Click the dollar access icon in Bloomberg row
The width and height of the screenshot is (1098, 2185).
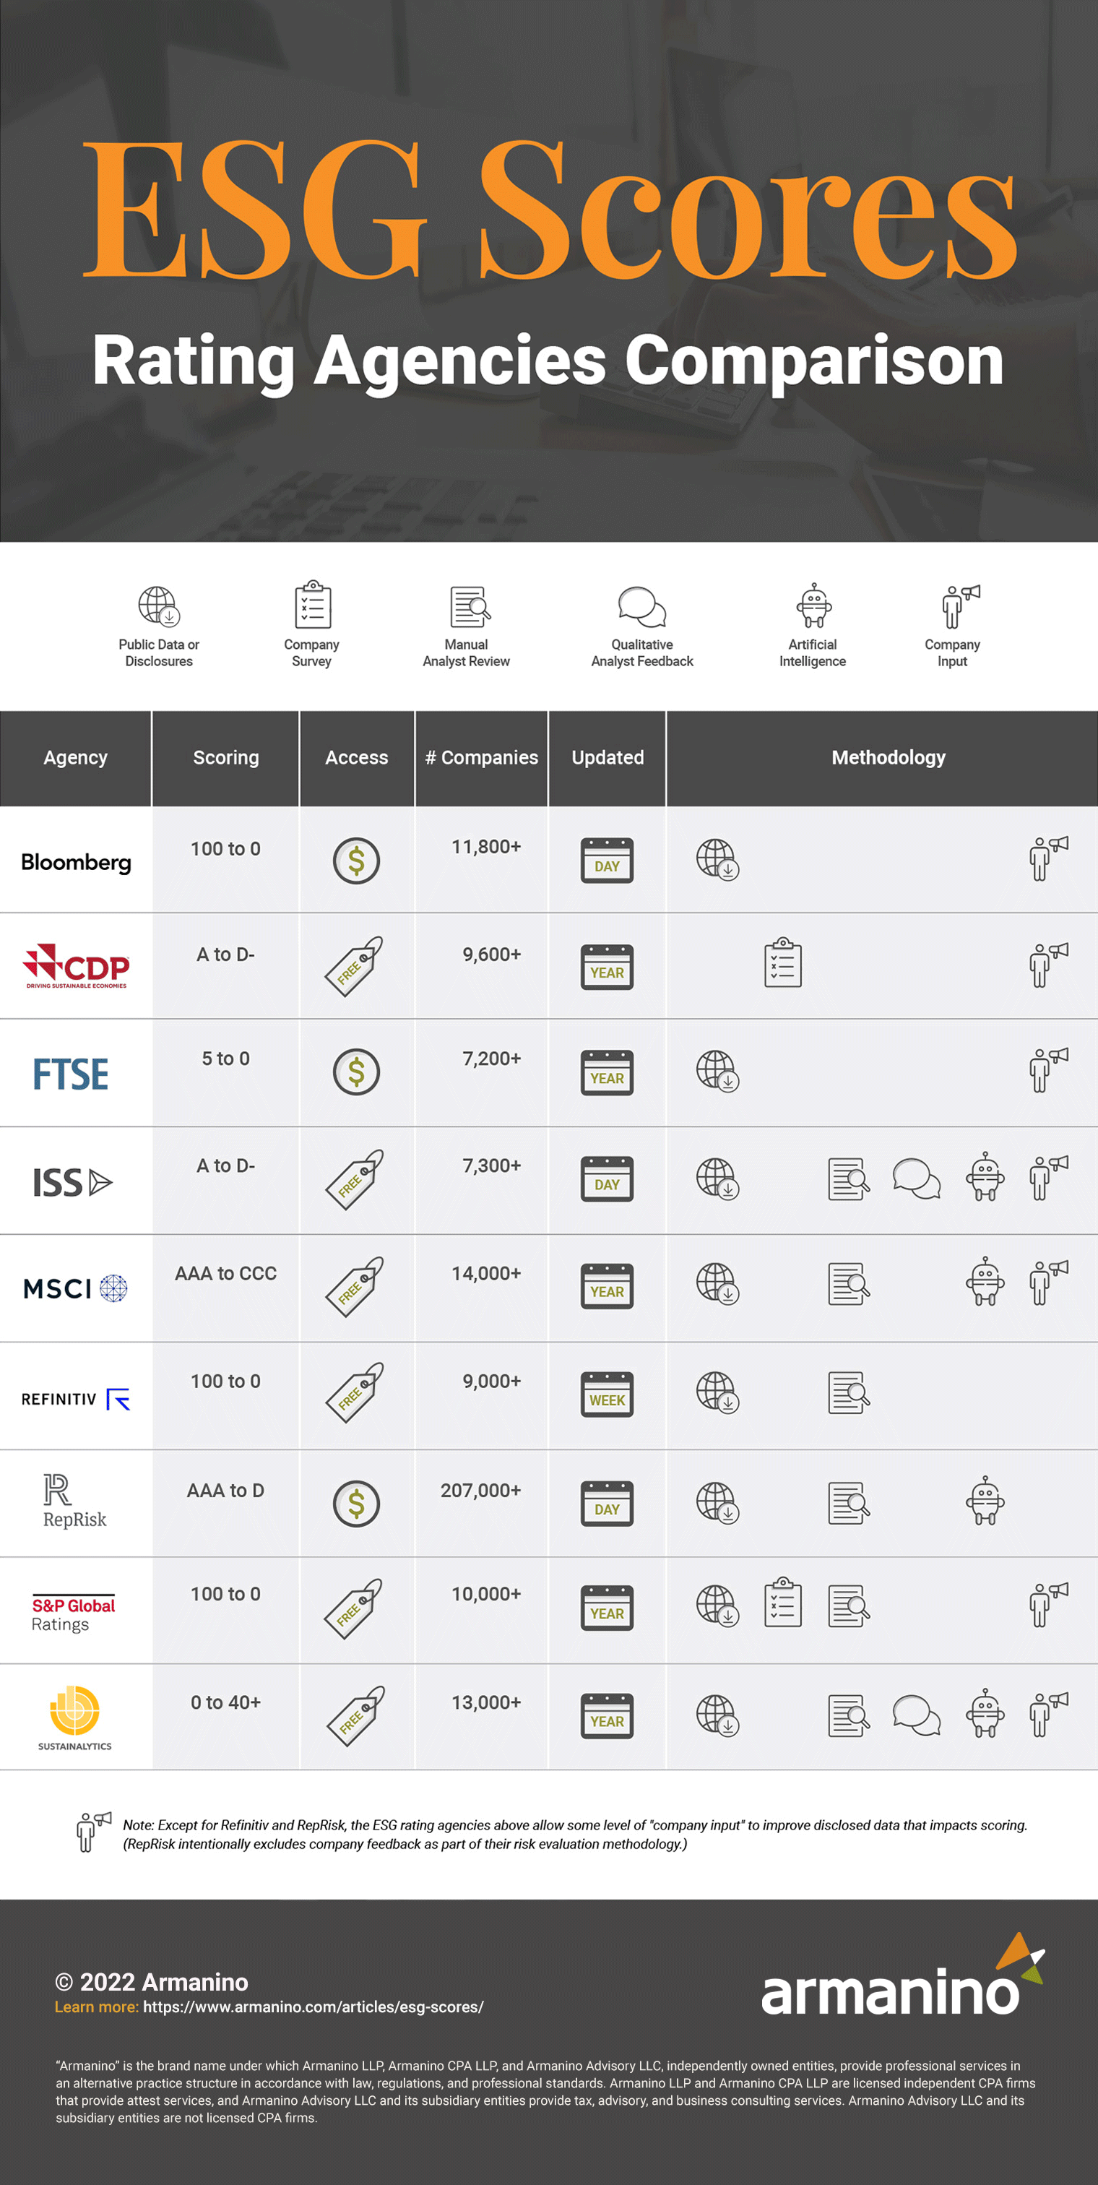pyautogui.click(x=356, y=861)
